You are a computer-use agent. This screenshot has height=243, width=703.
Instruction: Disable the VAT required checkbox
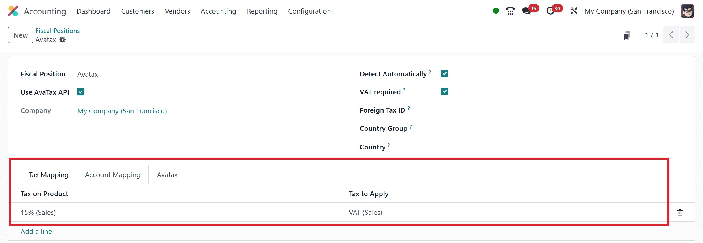[x=445, y=92]
